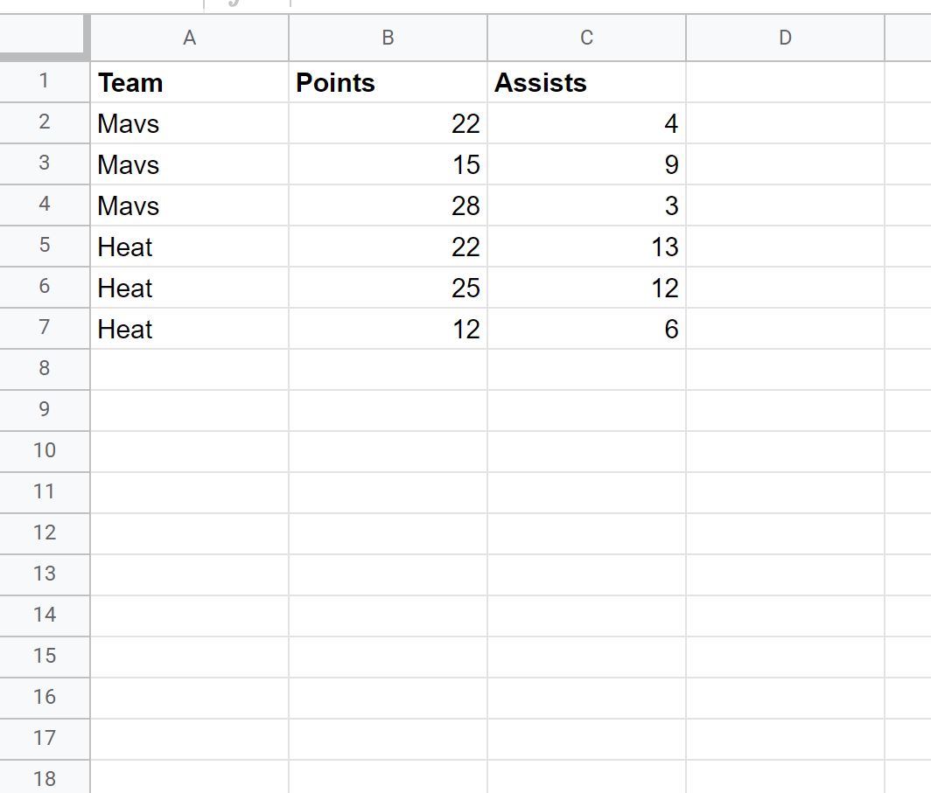Screen dimensions: 931x793
Task: Click the Points header cell
Action: (388, 82)
